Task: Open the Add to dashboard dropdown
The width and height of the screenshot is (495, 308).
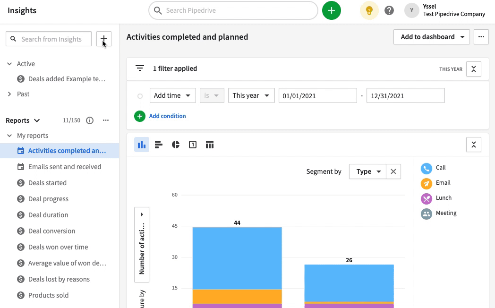Action: click(432, 37)
